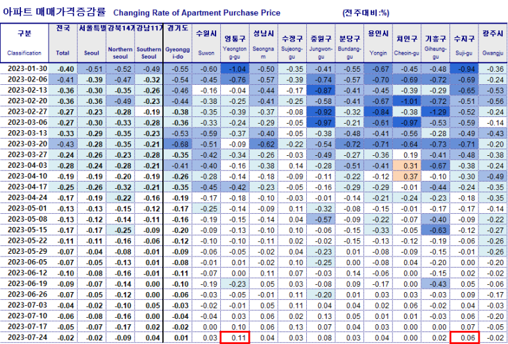Select the Cheoin-gu '-0.97' cell for 2023-03-06
The height and width of the screenshot is (344, 508).
point(407,122)
